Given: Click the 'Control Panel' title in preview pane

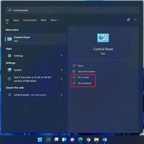Looking at the screenshot, I should (103, 49).
